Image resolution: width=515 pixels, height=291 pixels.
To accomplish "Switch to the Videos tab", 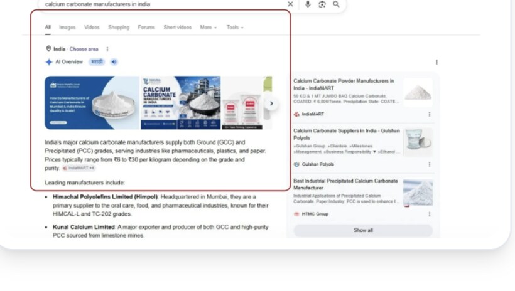I will pyautogui.click(x=92, y=28).
